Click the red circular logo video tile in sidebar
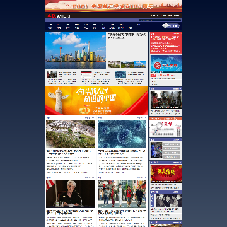 (x=166, y=64)
